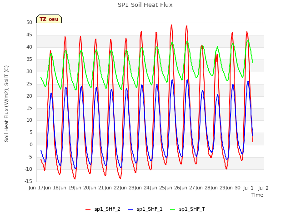Click the Jun 27 x-axis tick label

188,188
